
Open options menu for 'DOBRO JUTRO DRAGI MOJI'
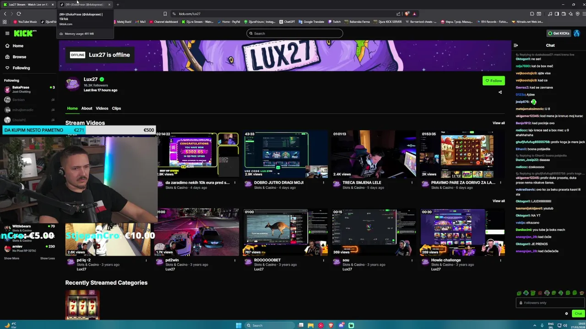click(323, 183)
